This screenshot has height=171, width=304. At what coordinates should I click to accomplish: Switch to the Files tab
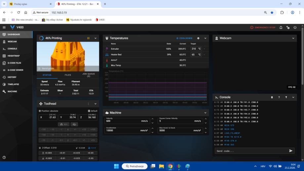tap(67, 75)
